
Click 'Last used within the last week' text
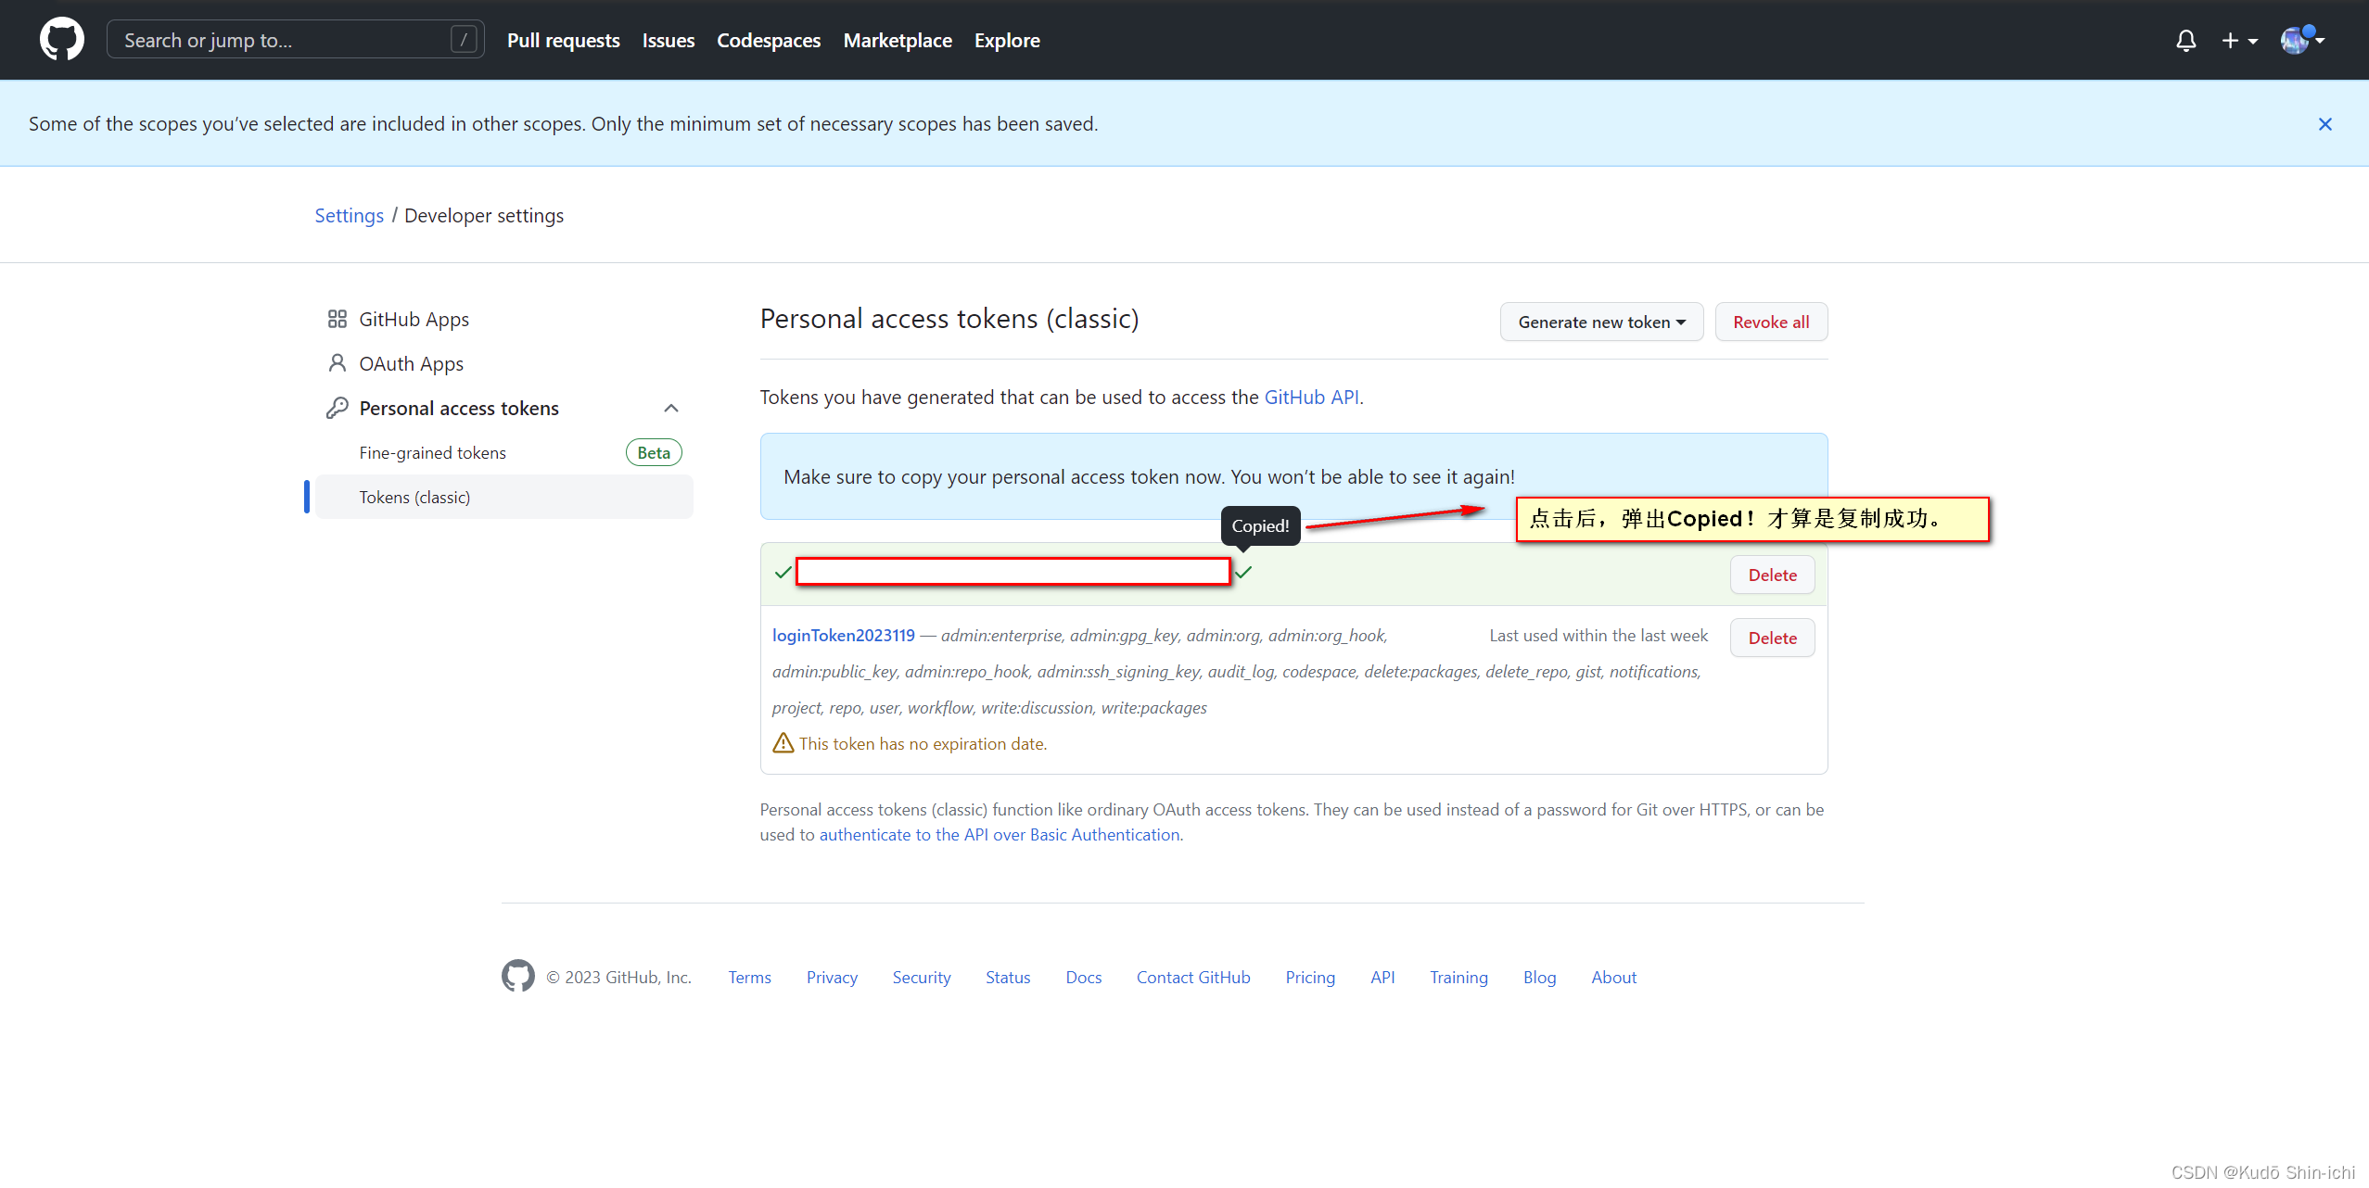(1598, 636)
